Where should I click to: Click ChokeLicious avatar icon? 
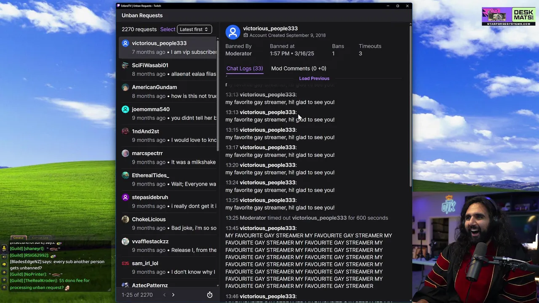coord(125,219)
